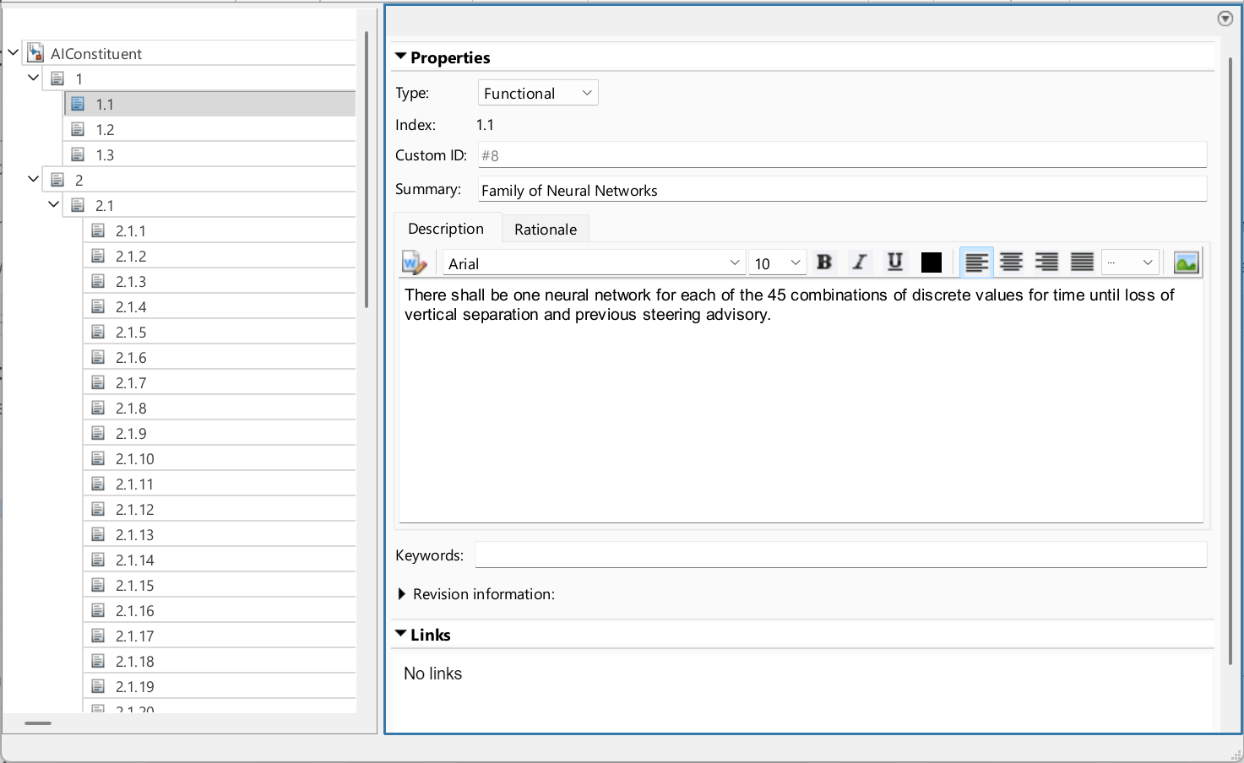
Task: Open the properties panel view menu icon
Action: click(x=1225, y=19)
